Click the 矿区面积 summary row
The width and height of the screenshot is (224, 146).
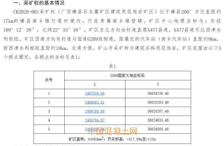coord(113,139)
